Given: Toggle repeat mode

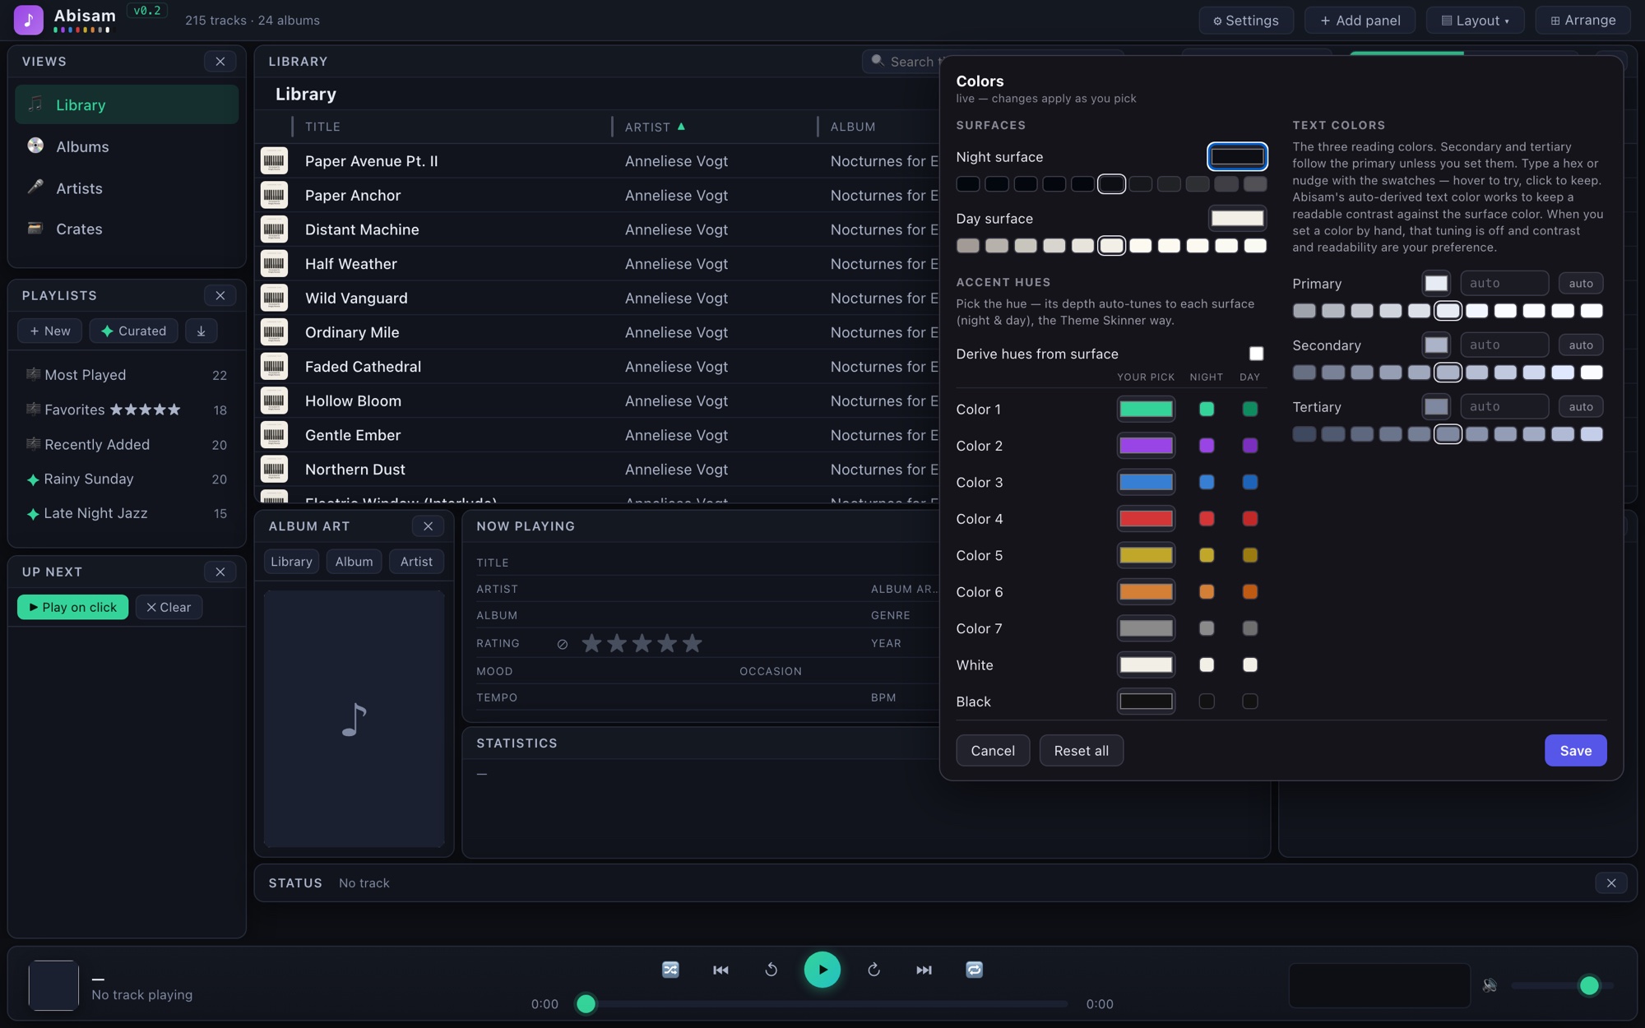Looking at the screenshot, I should coord(974,970).
